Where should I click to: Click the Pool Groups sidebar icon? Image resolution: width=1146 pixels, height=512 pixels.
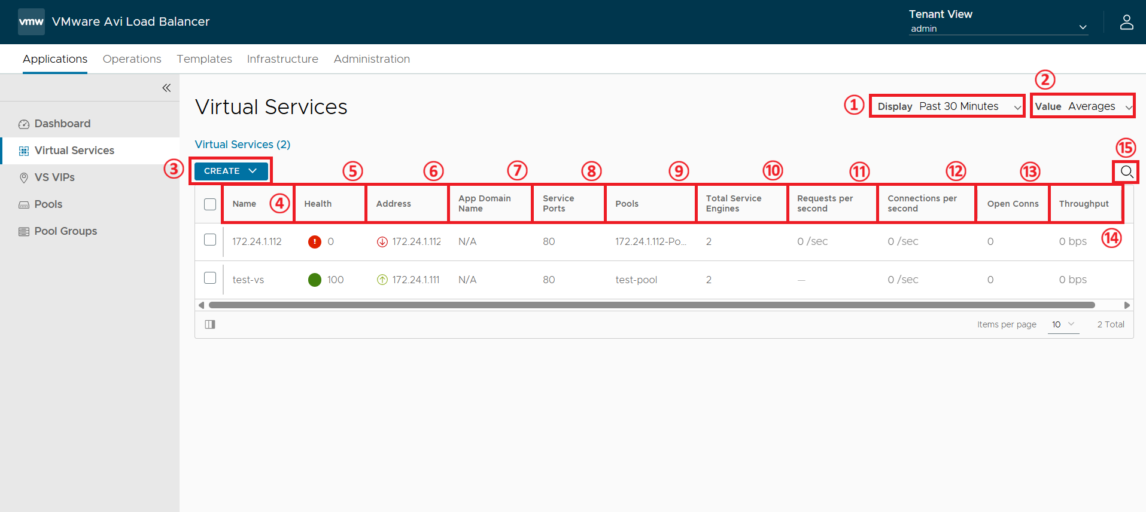24,232
